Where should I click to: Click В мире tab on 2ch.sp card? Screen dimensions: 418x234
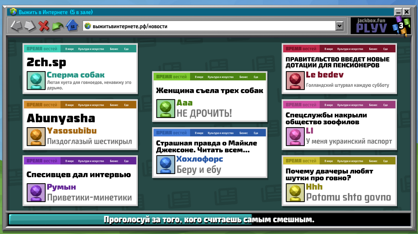click(69, 49)
